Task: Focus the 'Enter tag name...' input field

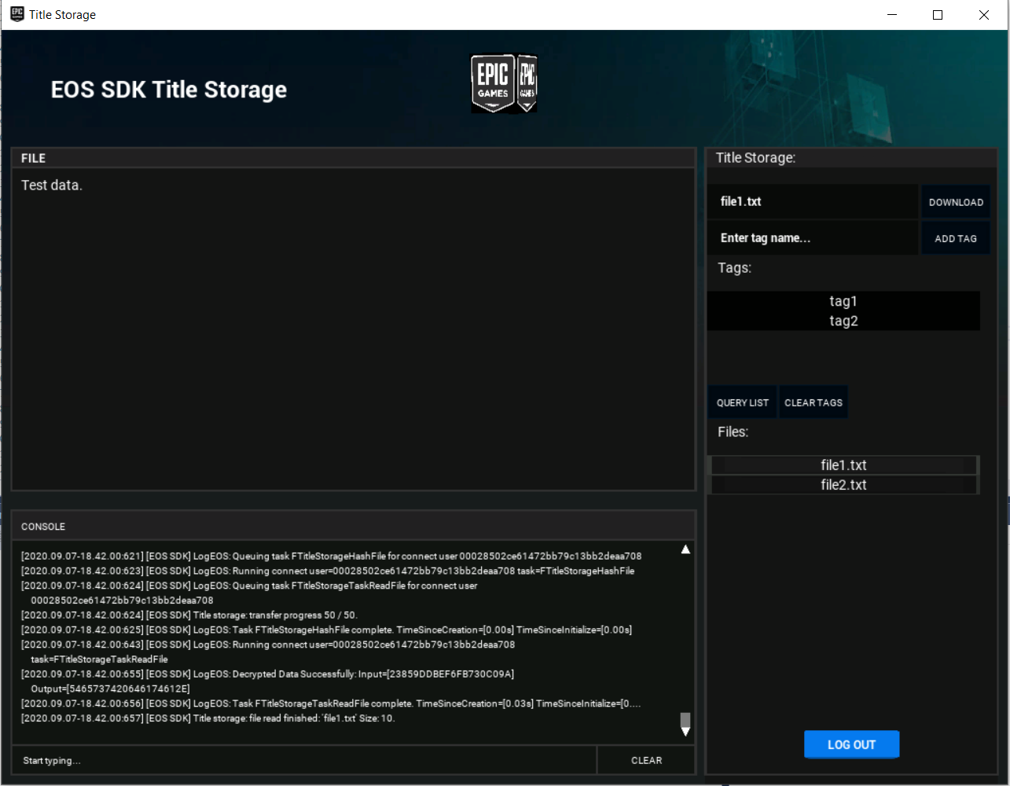Action: pos(813,238)
